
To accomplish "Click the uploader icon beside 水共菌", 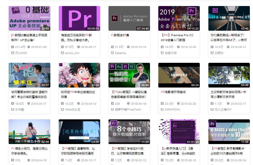I will coord(13,109).
